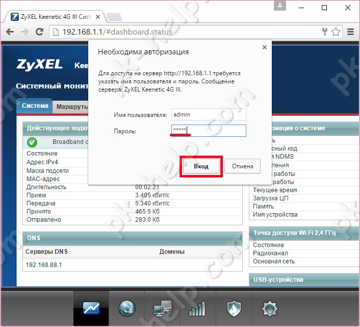Focus the Имя пользователя field

[209, 114]
